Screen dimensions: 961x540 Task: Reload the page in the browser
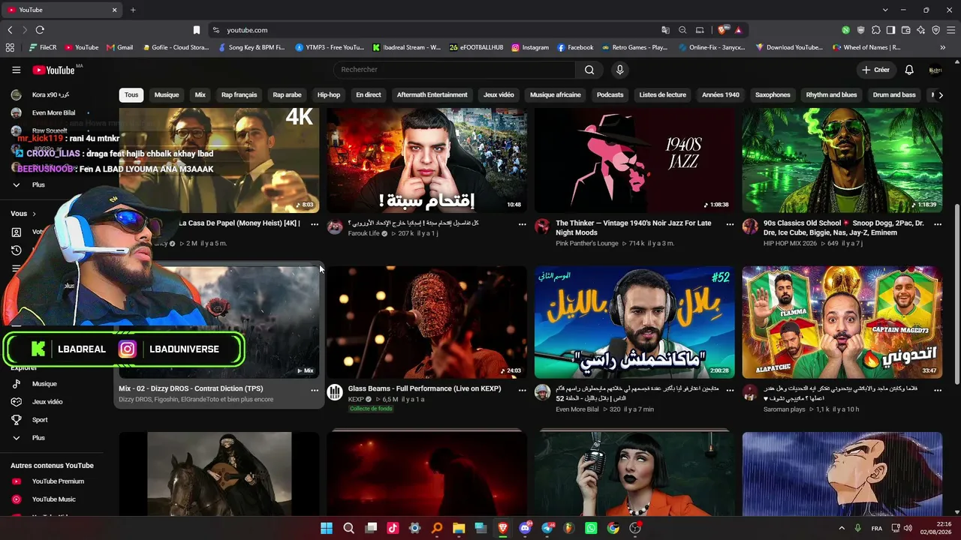pos(40,30)
